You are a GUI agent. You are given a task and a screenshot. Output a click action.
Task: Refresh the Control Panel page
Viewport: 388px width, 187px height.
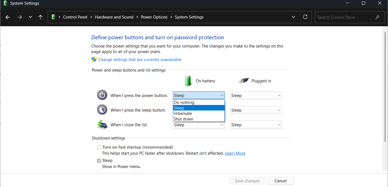[x=305, y=17]
